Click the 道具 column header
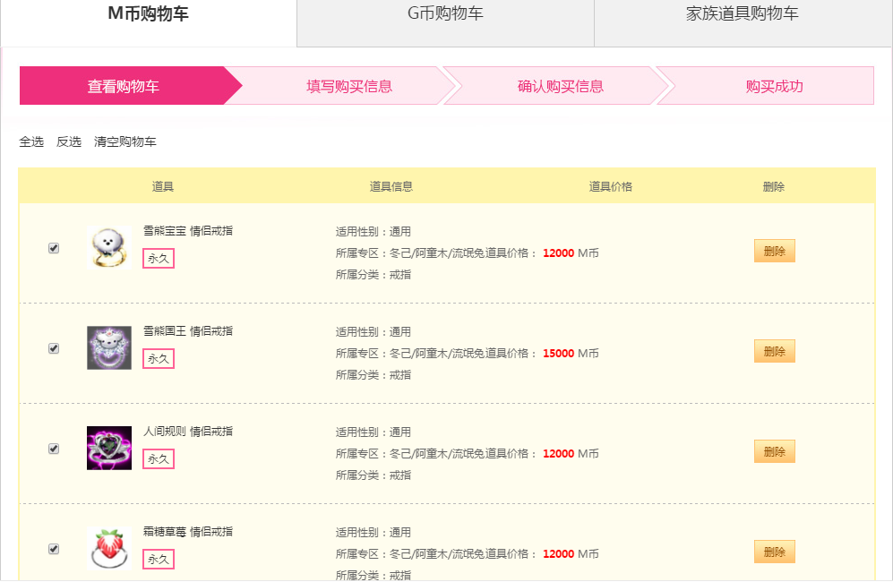Screen dimensions: 893x582 point(163,186)
